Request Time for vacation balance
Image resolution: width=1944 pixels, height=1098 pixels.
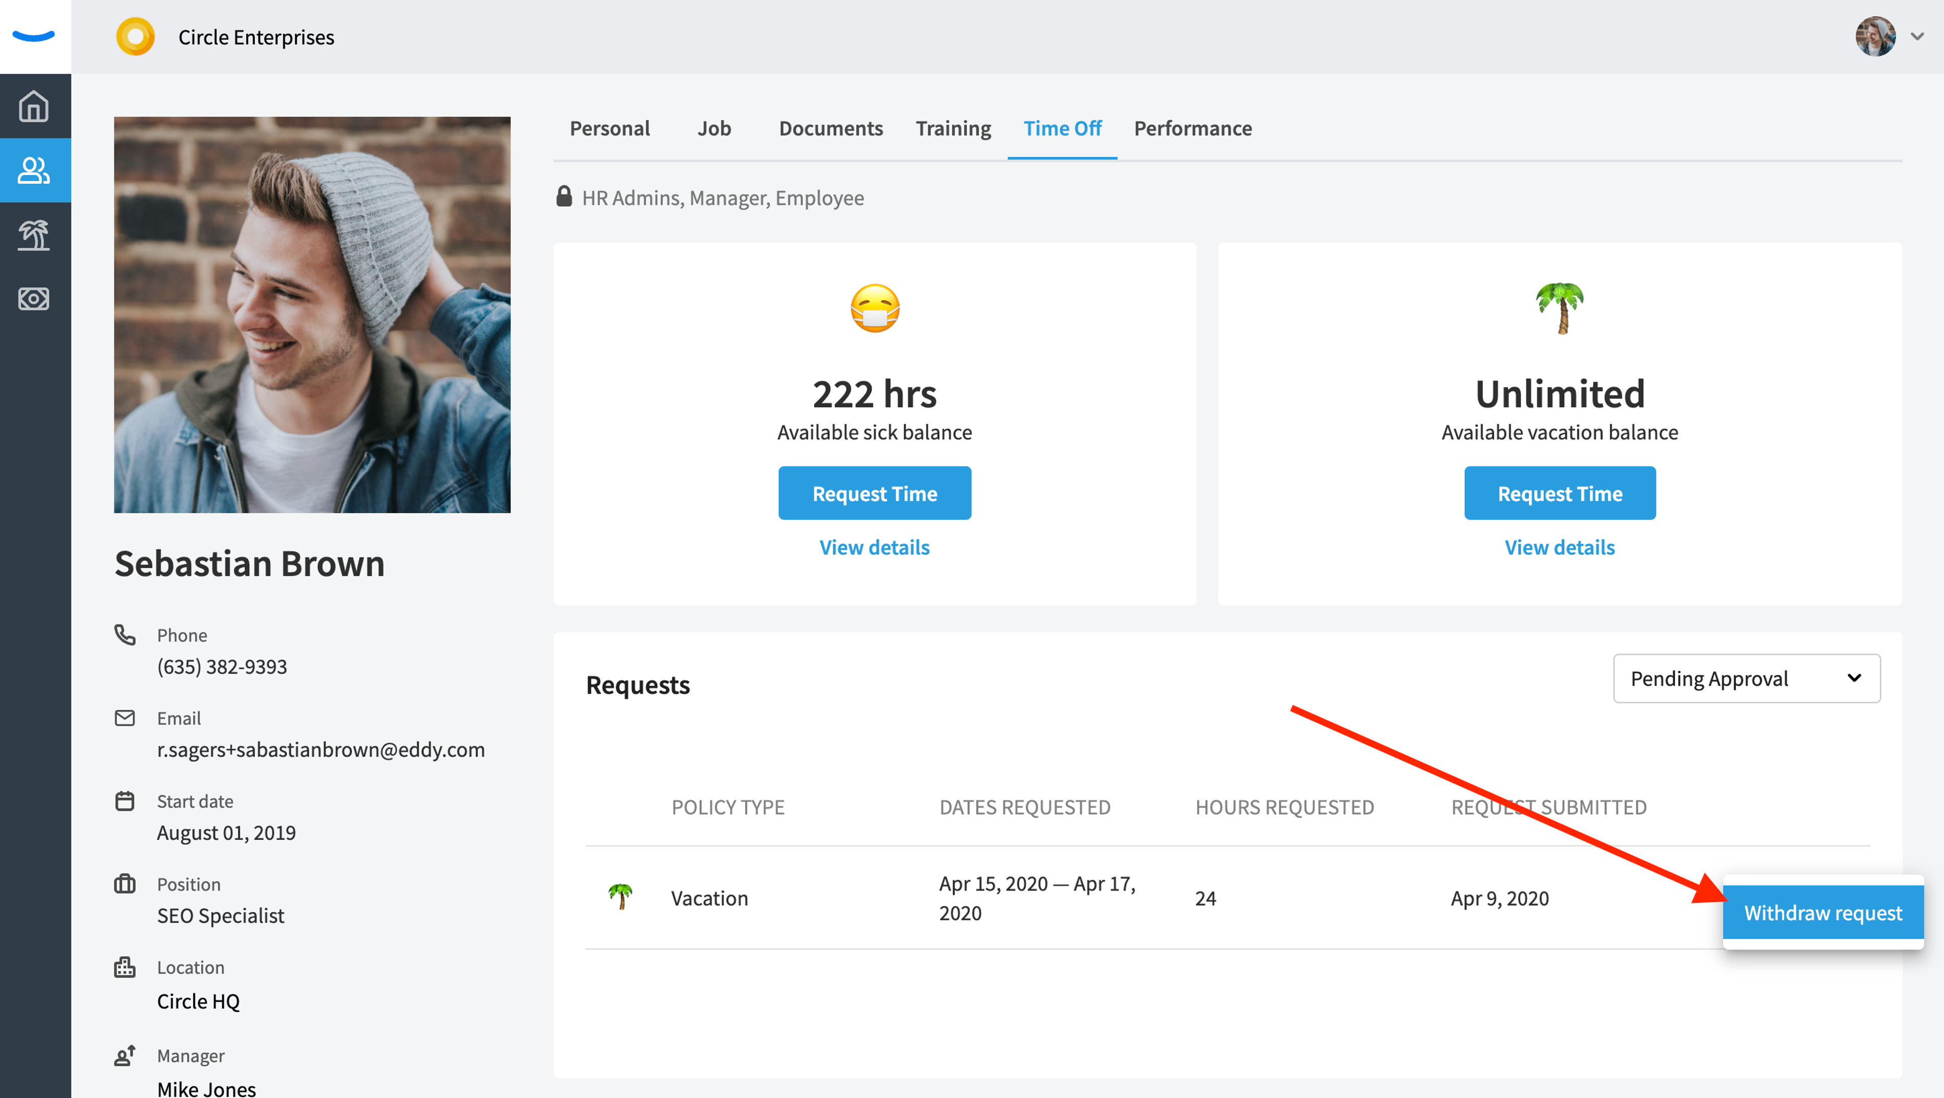click(x=1560, y=493)
